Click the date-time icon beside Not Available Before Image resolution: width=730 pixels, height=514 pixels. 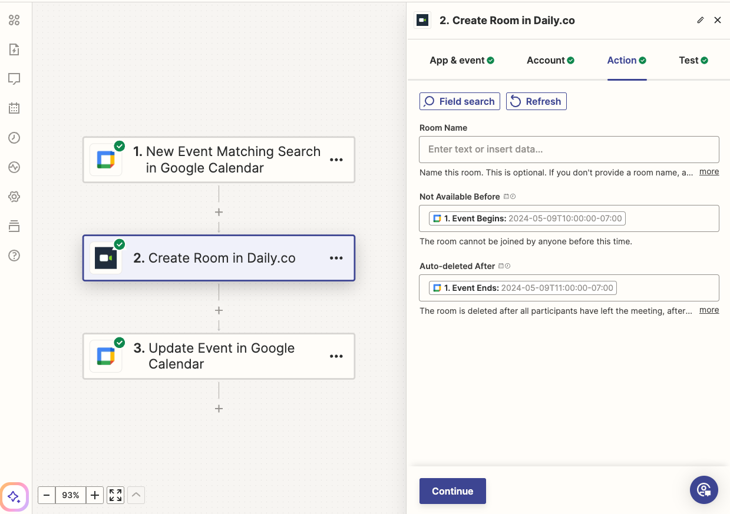point(510,197)
